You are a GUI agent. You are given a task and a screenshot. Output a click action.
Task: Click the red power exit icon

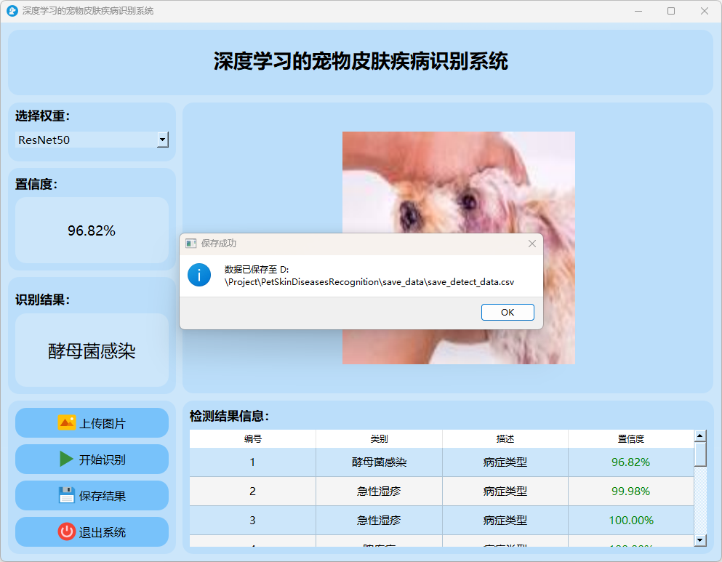(67, 531)
